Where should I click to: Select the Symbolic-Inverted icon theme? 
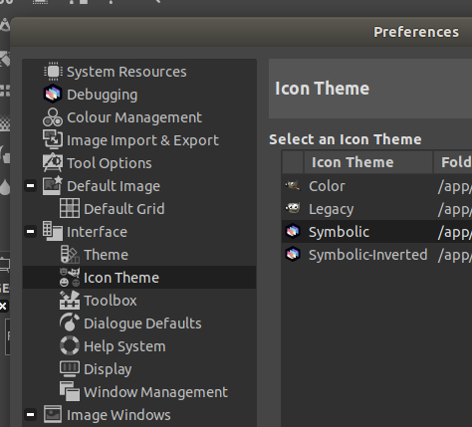[376, 255]
